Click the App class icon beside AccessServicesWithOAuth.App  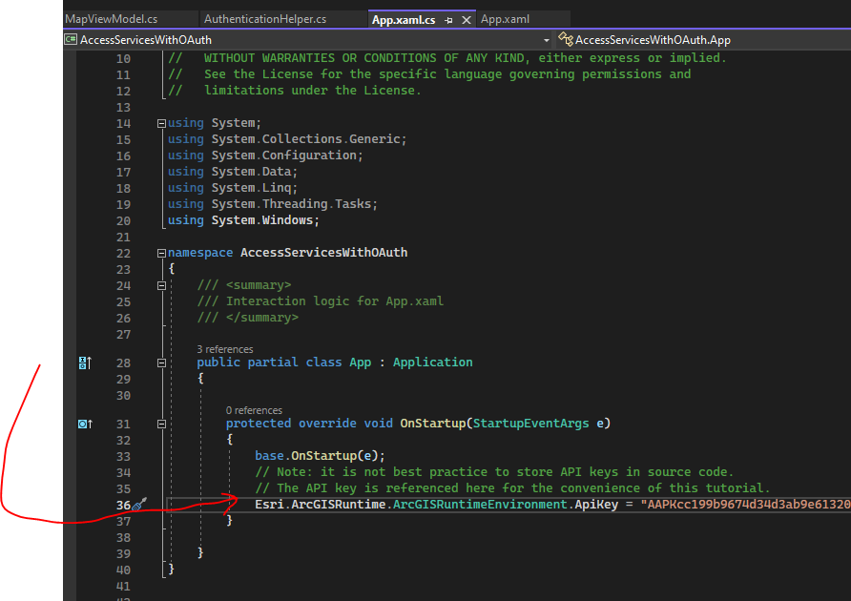[566, 39]
